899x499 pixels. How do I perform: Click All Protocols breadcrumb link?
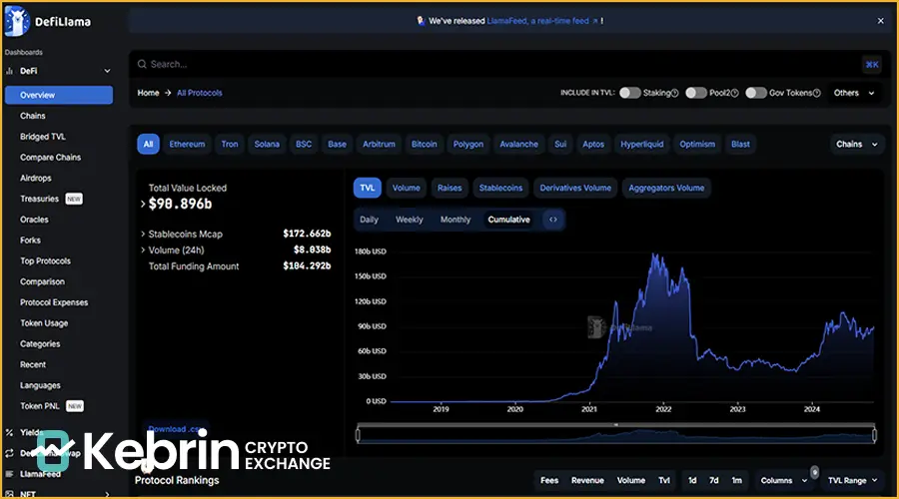point(200,93)
